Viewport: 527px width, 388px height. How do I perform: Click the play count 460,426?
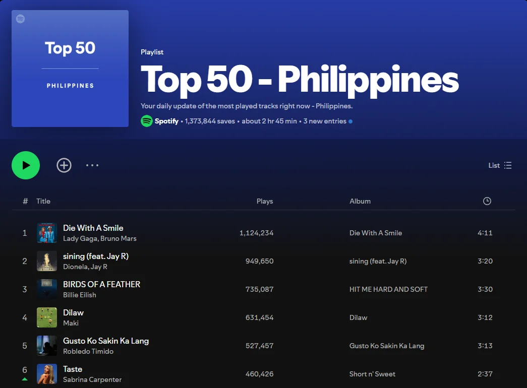[x=260, y=374]
